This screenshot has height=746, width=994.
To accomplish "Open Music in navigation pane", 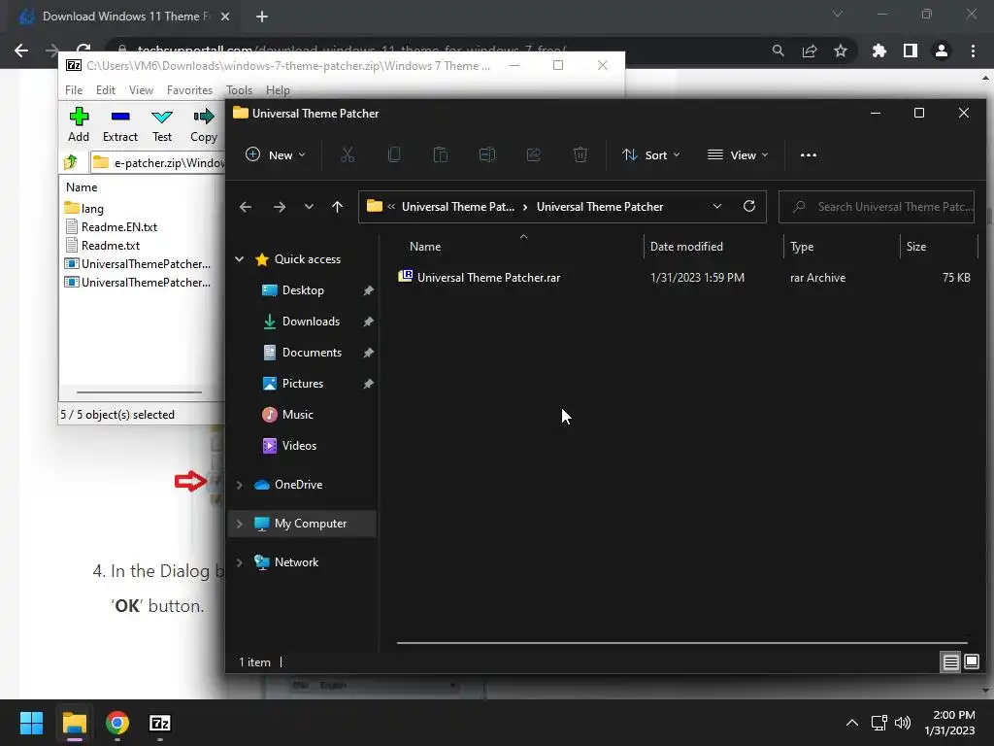I will [x=297, y=414].
